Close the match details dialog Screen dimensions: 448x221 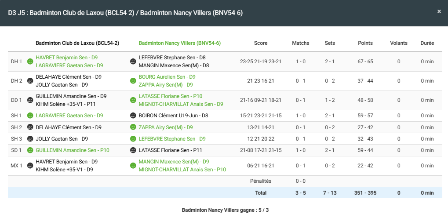point(439,11)
